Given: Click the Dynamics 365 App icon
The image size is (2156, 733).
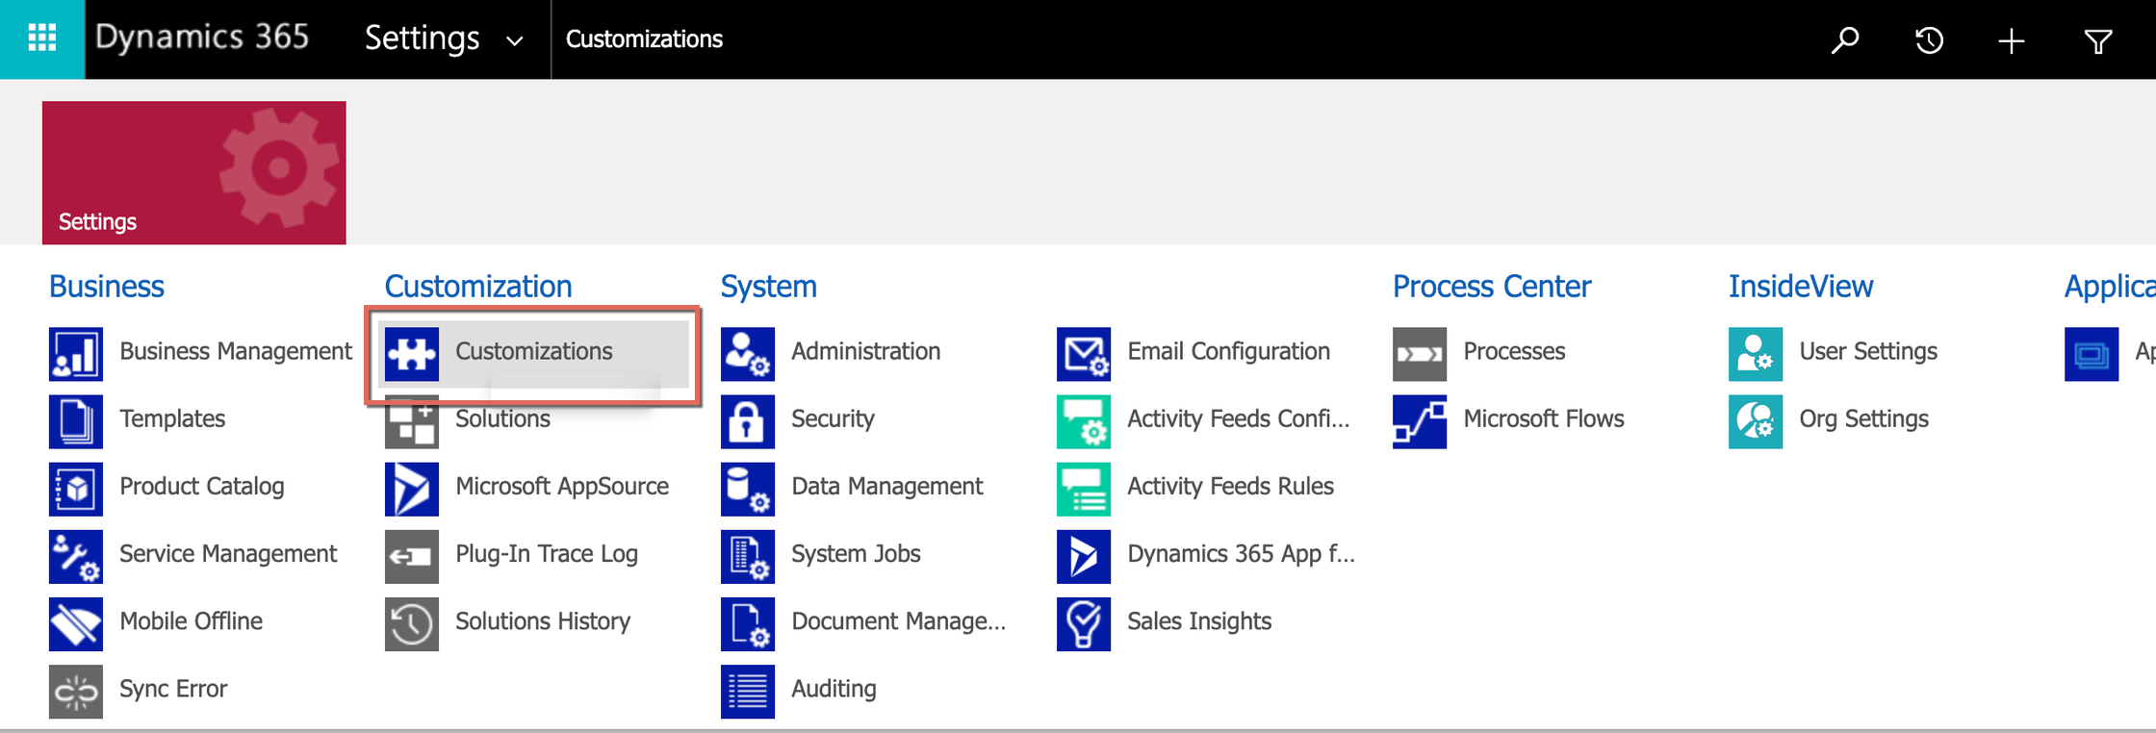Looking at the screenshot, I should 1084,556.
